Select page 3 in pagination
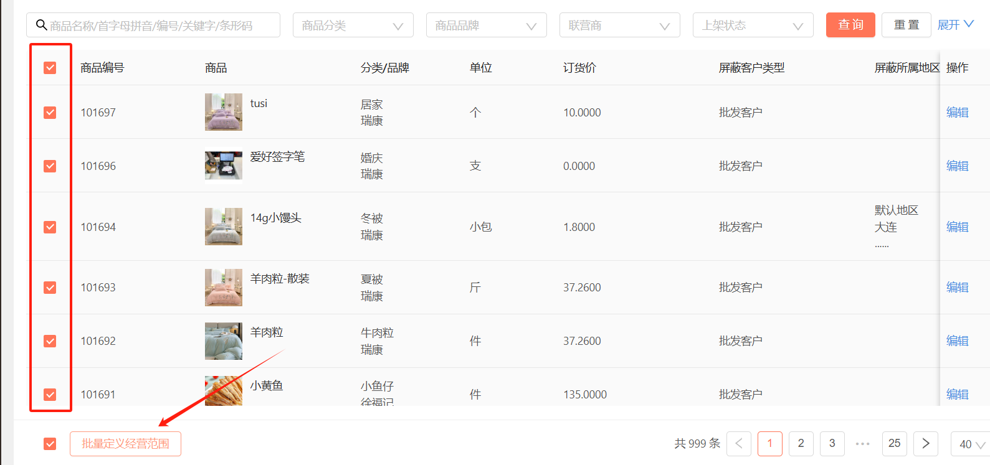Image resolution: width=990 pixels, height=465 pixels. pyautogui.click(x=832, y=443)
